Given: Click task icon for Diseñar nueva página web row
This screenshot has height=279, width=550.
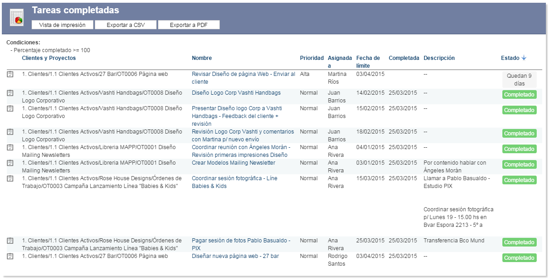Looking at the screenshot, I should tap(10, 256).
